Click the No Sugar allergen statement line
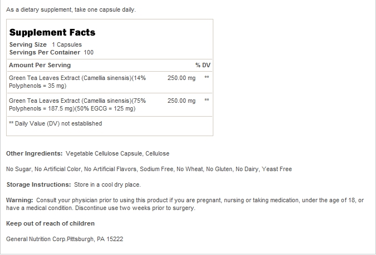376x255 pixels. [x=149, y=169]
